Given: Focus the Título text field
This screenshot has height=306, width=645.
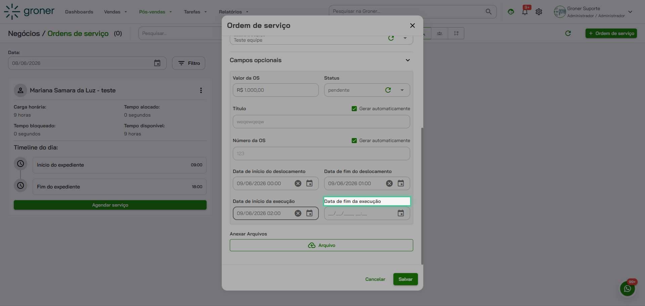Looking at the screenshot, I should click(321, 122).
